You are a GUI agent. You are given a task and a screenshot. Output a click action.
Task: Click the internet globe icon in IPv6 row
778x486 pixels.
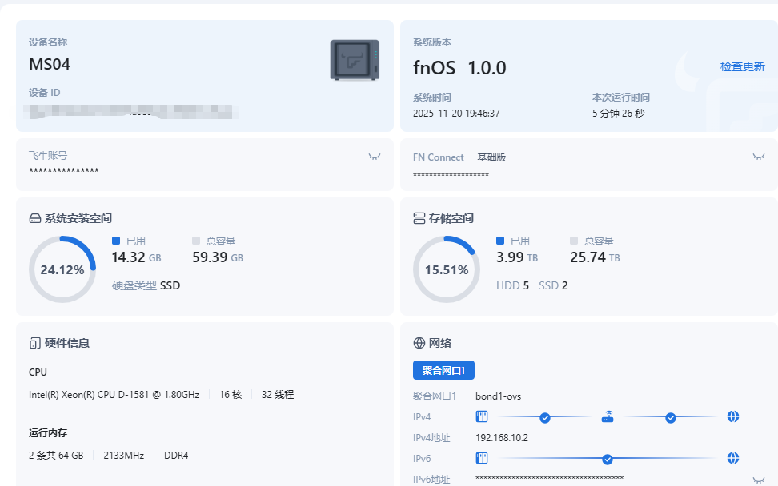tap(733, 458)
